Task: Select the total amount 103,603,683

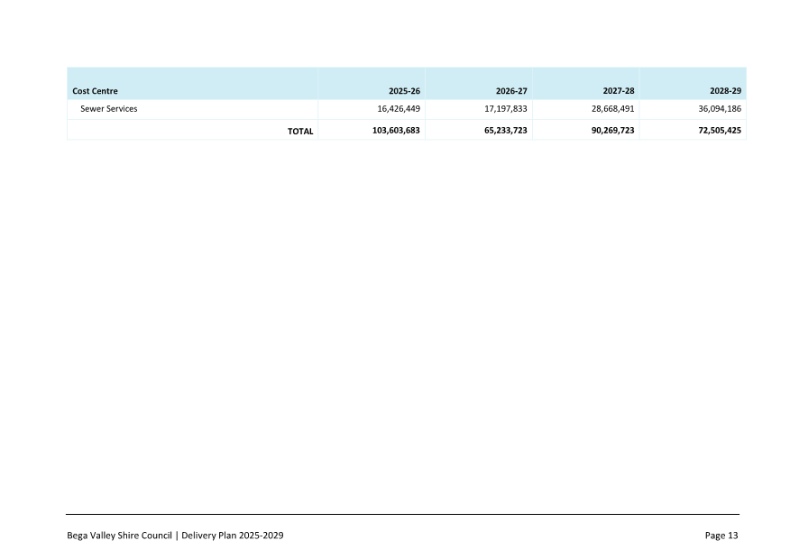Action: [x=396, y=131]
